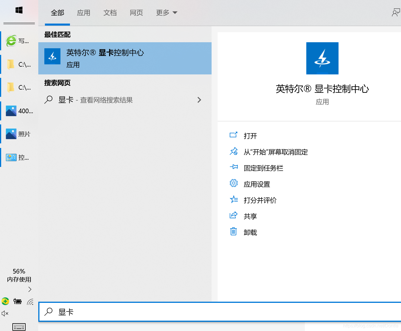Open the touch keyboard icon
Viewport: 401px width, 331px height.
(x=19, y=327)
